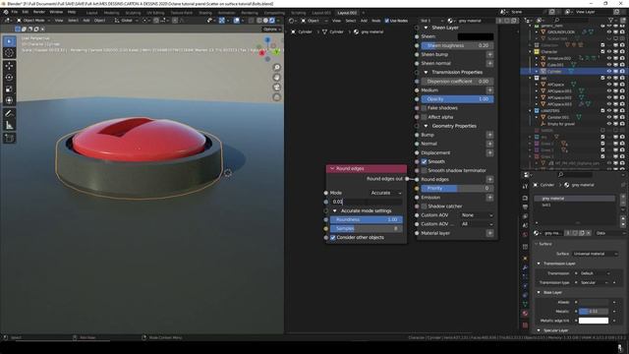Open the File menu
Screen dimensions: 629x354
[x=15, y=12]
